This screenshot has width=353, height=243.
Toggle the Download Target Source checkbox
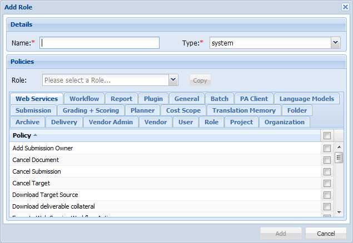click(327, 195)
